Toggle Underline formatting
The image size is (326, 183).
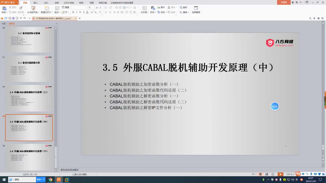point(80,12)
